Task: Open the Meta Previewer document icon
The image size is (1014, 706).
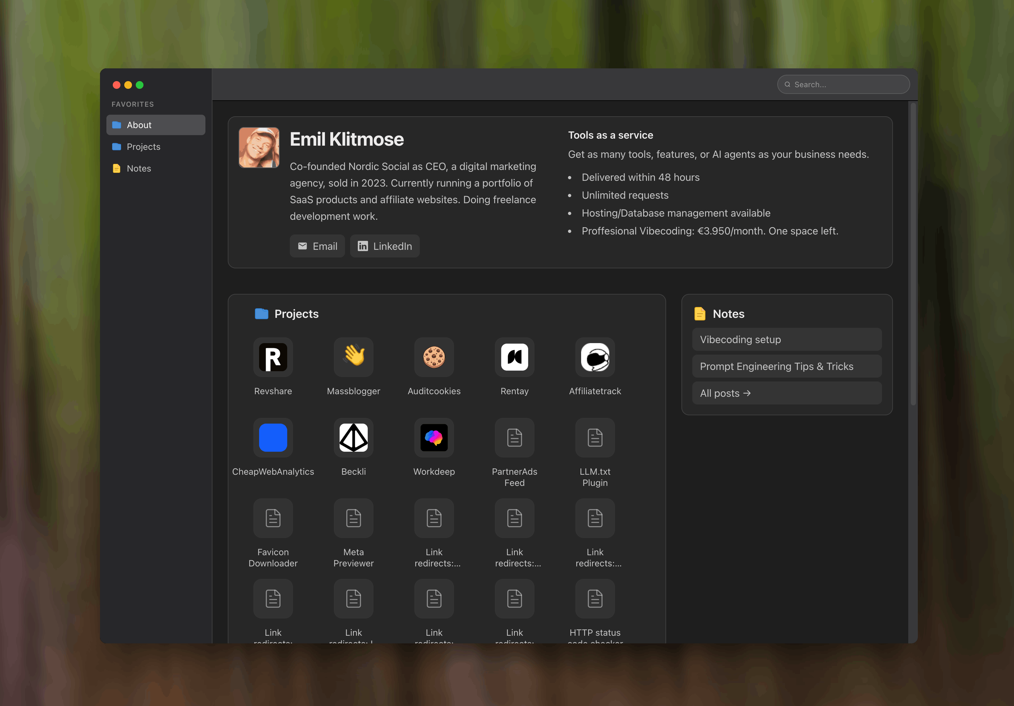Action: 353,518
